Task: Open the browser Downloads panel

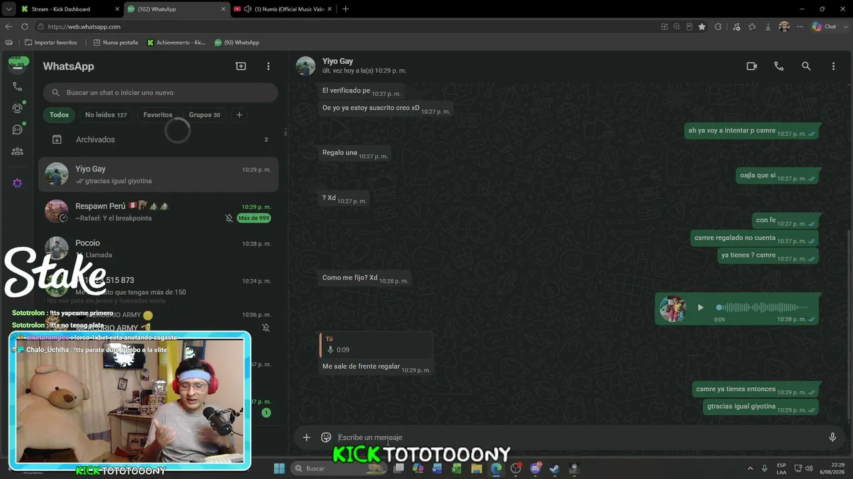Action: click(768, 27)
